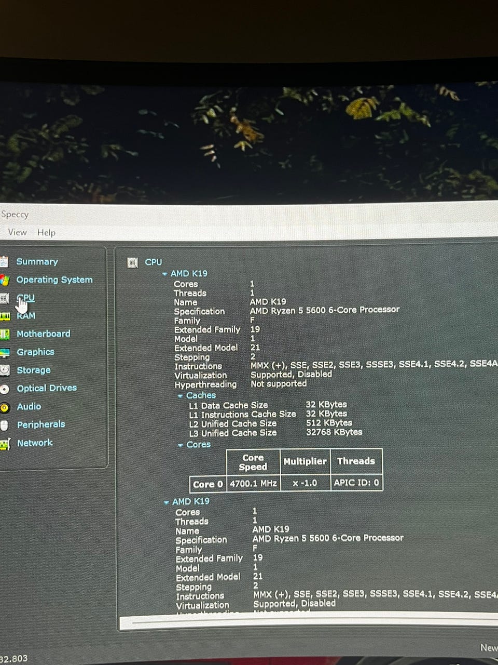
Task: Collapse the second AMD K19 node
Action: coord(166,502)
